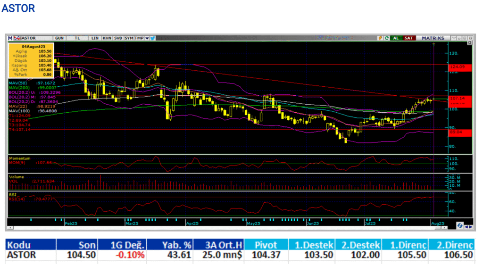Click the RSI(14) value label
Viewport: 483px width, 266px height.
[x=31, y=199]
